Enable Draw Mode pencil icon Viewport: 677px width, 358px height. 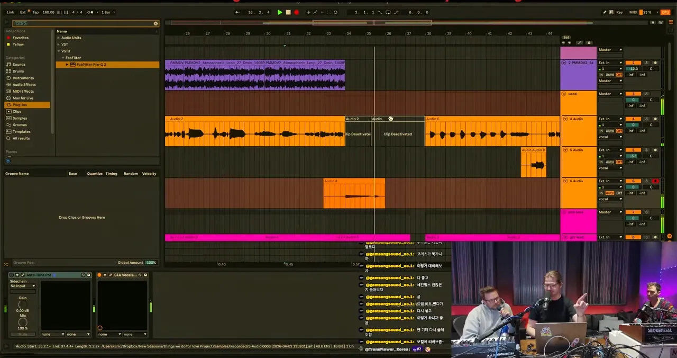click(605, 12)
